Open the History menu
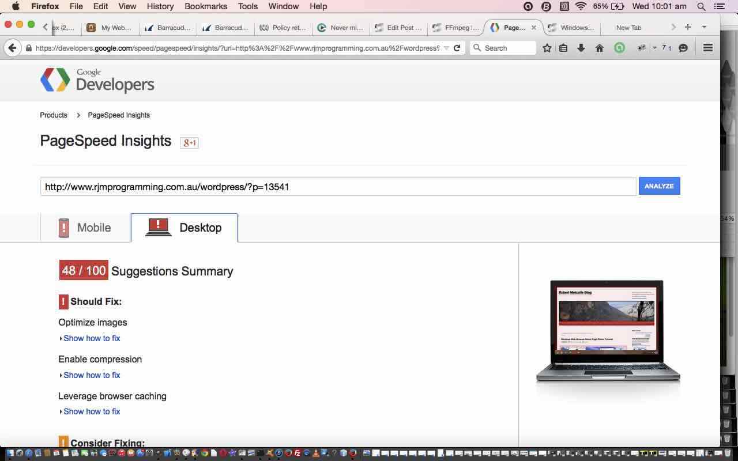Screen dimensions: 738x461 tap(160, 6)
